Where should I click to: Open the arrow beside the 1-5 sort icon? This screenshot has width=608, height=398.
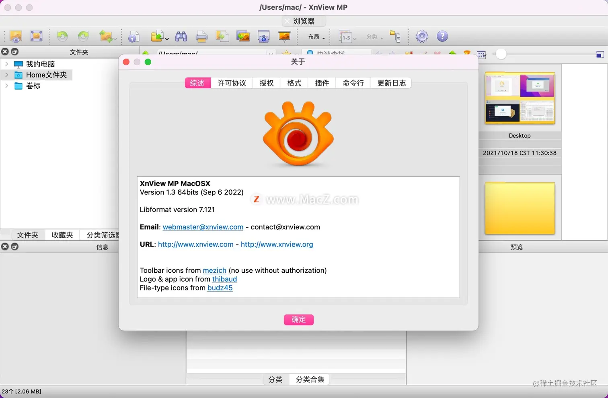(x=355, y=39)
